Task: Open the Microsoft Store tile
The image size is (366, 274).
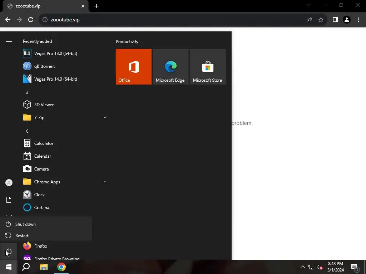Action: pyautogui.click(x=208, y=67)
